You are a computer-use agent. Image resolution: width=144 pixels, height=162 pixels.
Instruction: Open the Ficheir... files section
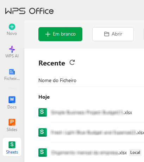tap(12, 75)
